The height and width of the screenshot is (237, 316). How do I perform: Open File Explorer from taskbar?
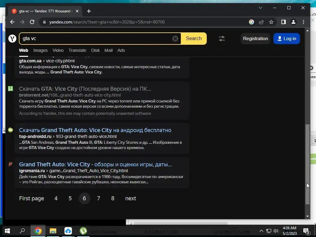tap(53, 231)
